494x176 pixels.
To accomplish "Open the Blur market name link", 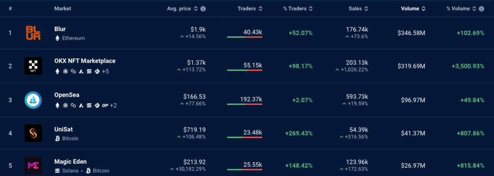I will 60,29.
